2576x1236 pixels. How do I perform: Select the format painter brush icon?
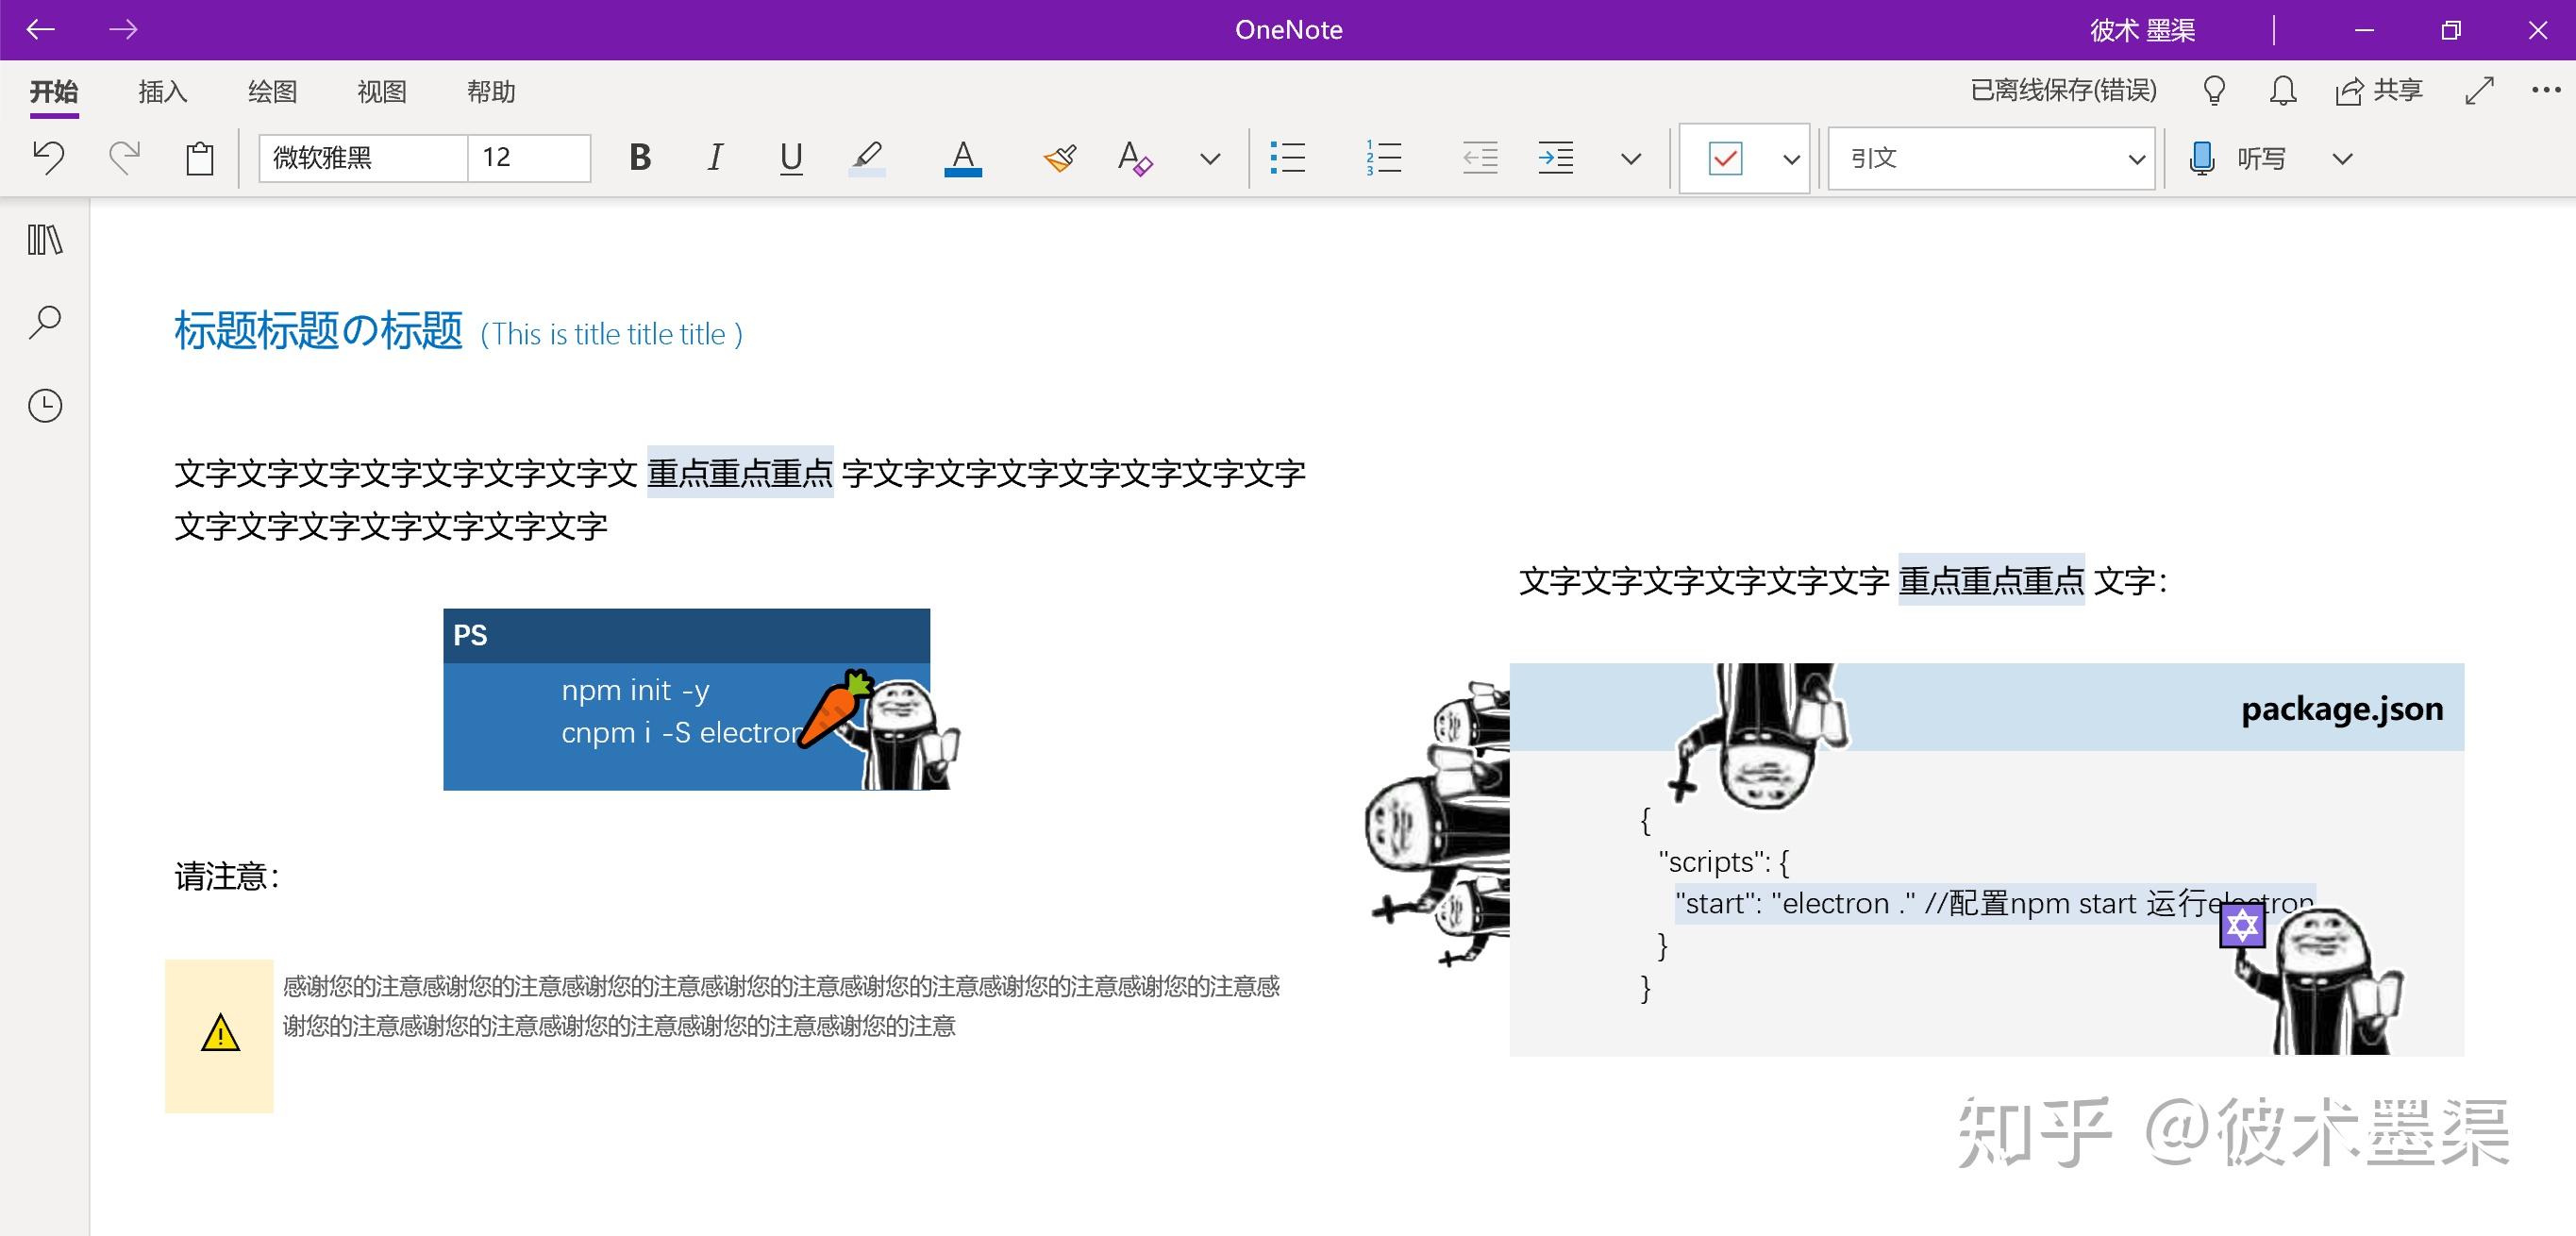point(1059,158)
